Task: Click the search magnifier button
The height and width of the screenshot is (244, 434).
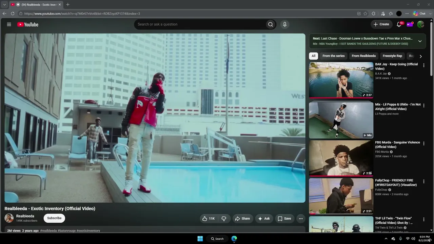Action: coord(271,24)
